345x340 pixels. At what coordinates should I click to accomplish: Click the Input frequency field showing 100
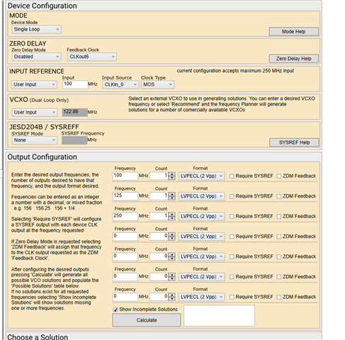75,84
